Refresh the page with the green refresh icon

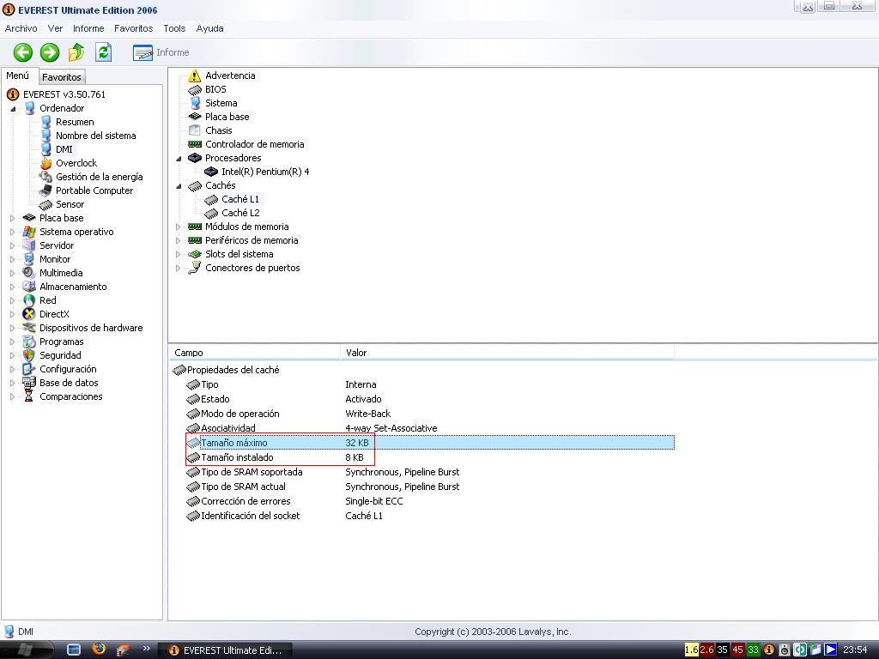point(104,52)
